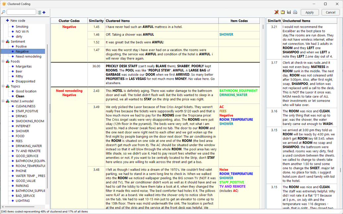The width and height of the screenshot is (343, 214).
Task: Click the purple TV AND REMOTE item code
Action: [232, 186]
